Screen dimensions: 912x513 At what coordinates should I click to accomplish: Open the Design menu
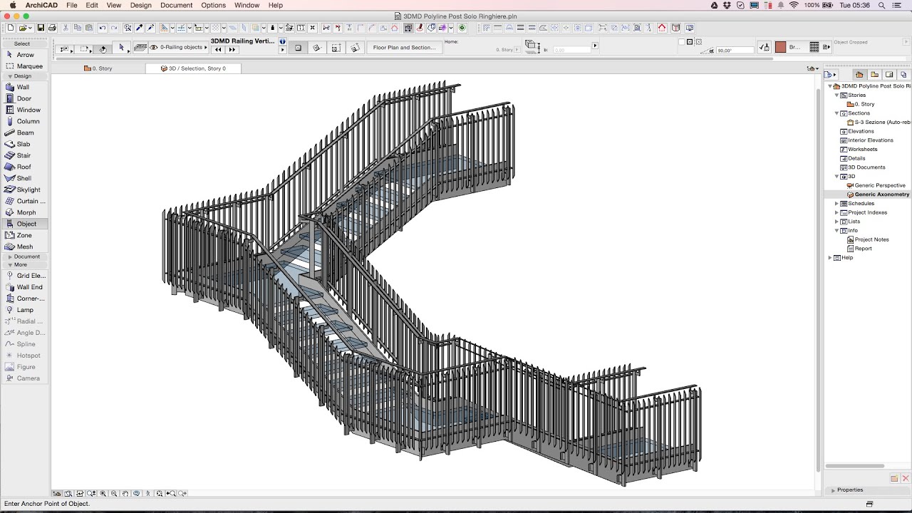[x=140, y=5]
